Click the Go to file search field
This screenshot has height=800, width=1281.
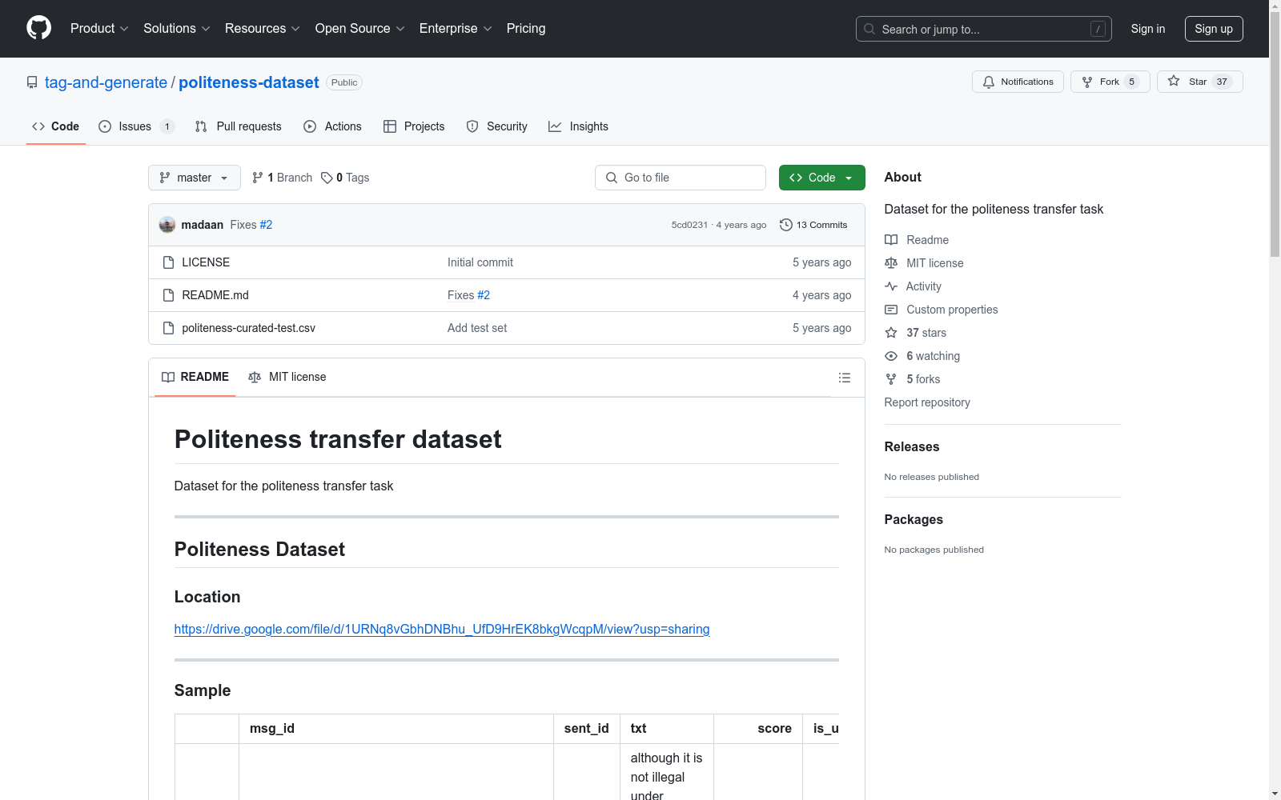click(x=681, y=178)
